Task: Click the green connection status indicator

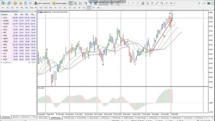Action: point(210,3)
